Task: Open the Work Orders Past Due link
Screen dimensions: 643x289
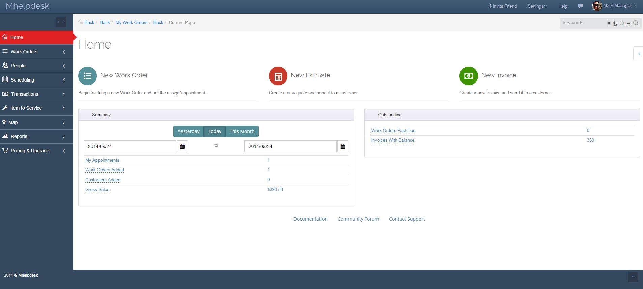Action: (393, 131)
